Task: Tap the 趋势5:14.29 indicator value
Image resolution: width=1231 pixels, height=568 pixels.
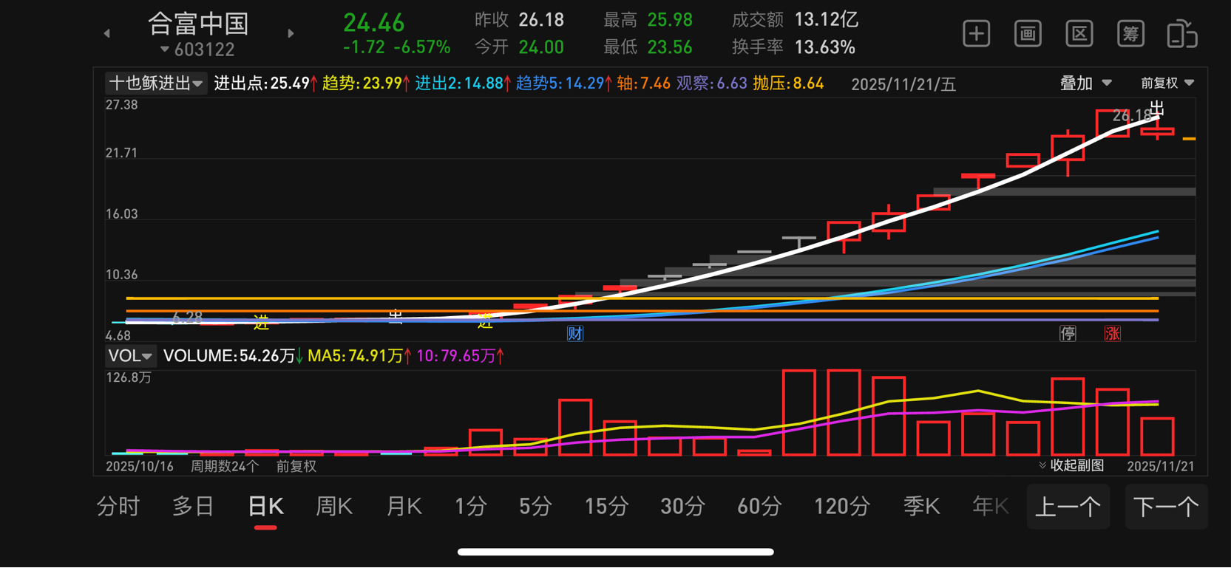Action: coord(563,83)
